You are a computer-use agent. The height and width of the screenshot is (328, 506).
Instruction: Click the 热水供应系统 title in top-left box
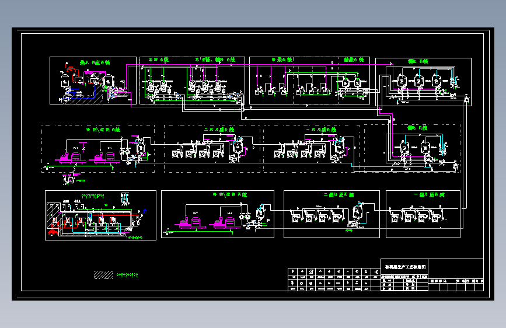coord(95,62)
